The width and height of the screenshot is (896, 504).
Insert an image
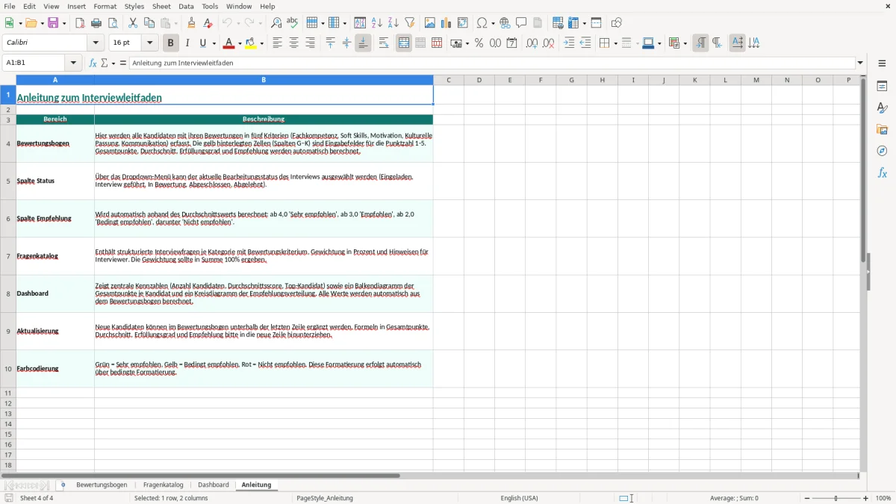pos(430,23)
